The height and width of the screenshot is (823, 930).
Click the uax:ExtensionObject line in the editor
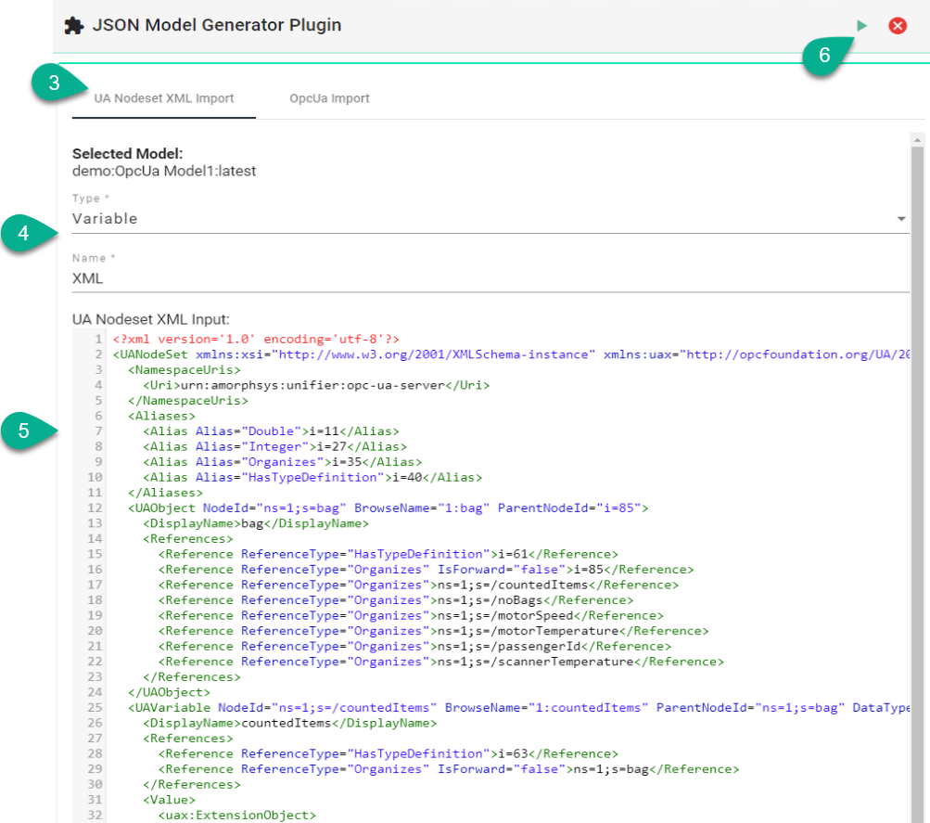pos(237,815)
